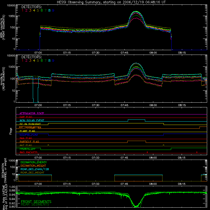The image size is (210, 210).
Task: Click the 0.96 livetime axis value
Action: (x=12, y=195)
